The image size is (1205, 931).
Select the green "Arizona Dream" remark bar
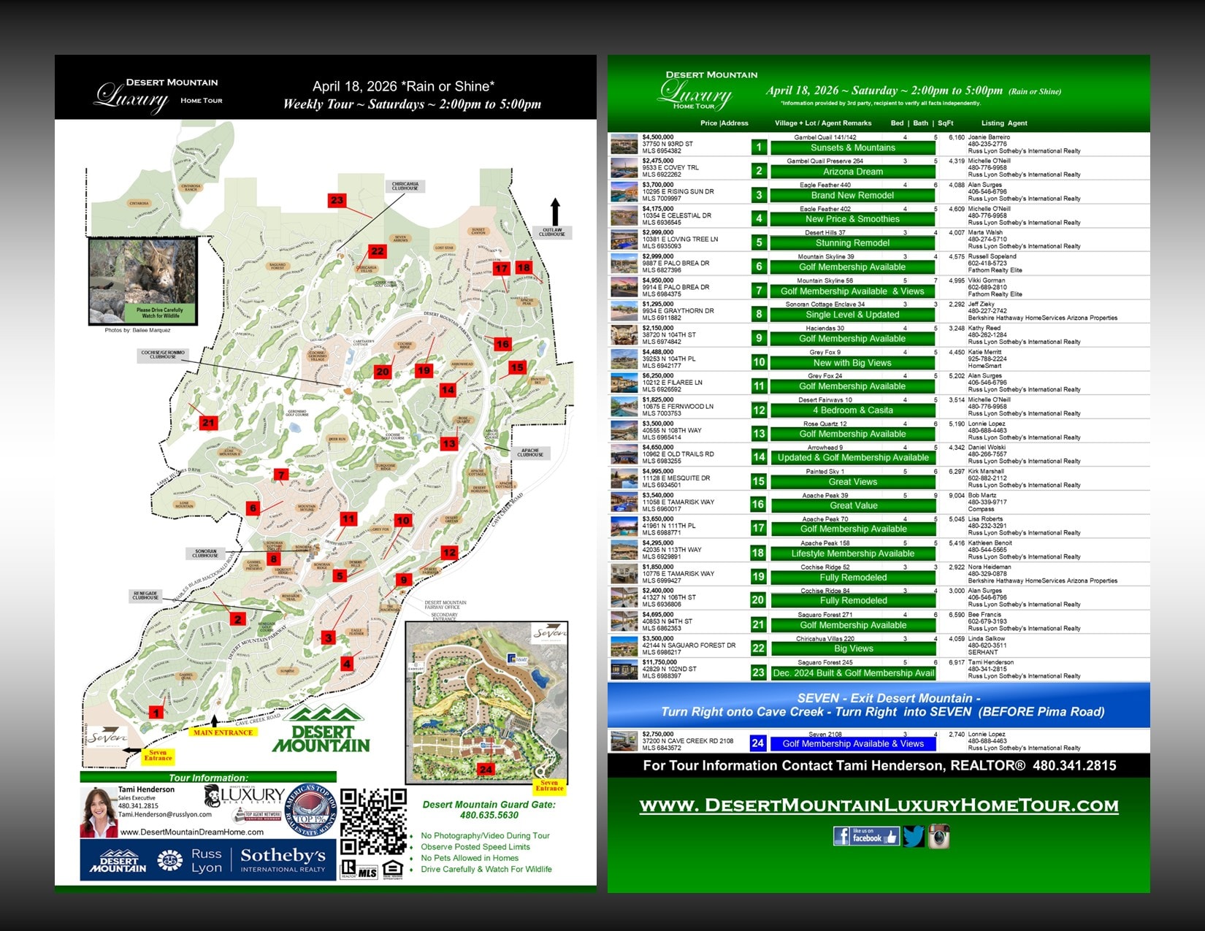coord(852,172)
